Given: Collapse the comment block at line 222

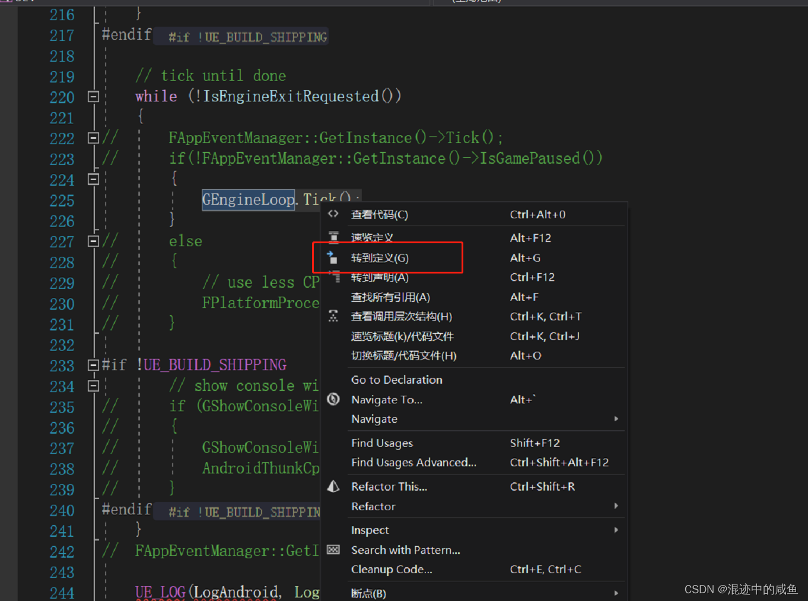Looking at the screenshot, I should pyautogui.click(x=93, y=138).
